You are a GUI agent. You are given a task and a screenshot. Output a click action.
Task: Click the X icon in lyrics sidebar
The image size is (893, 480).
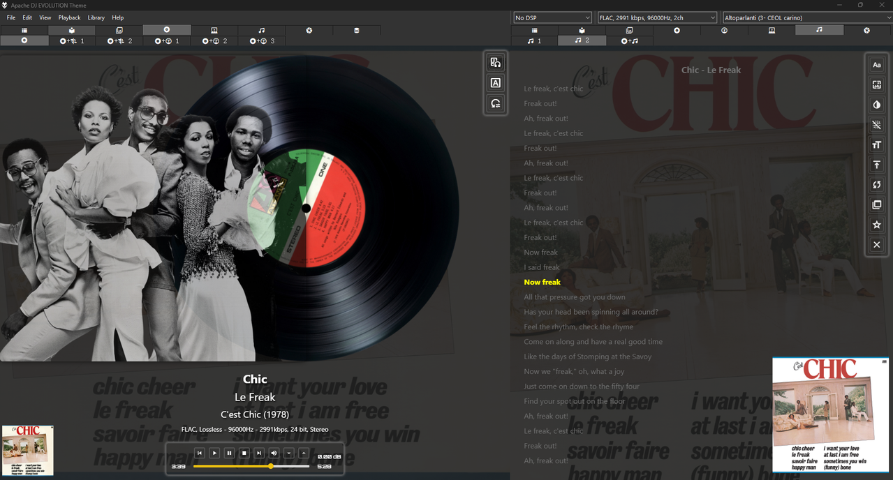pos(877,245)
